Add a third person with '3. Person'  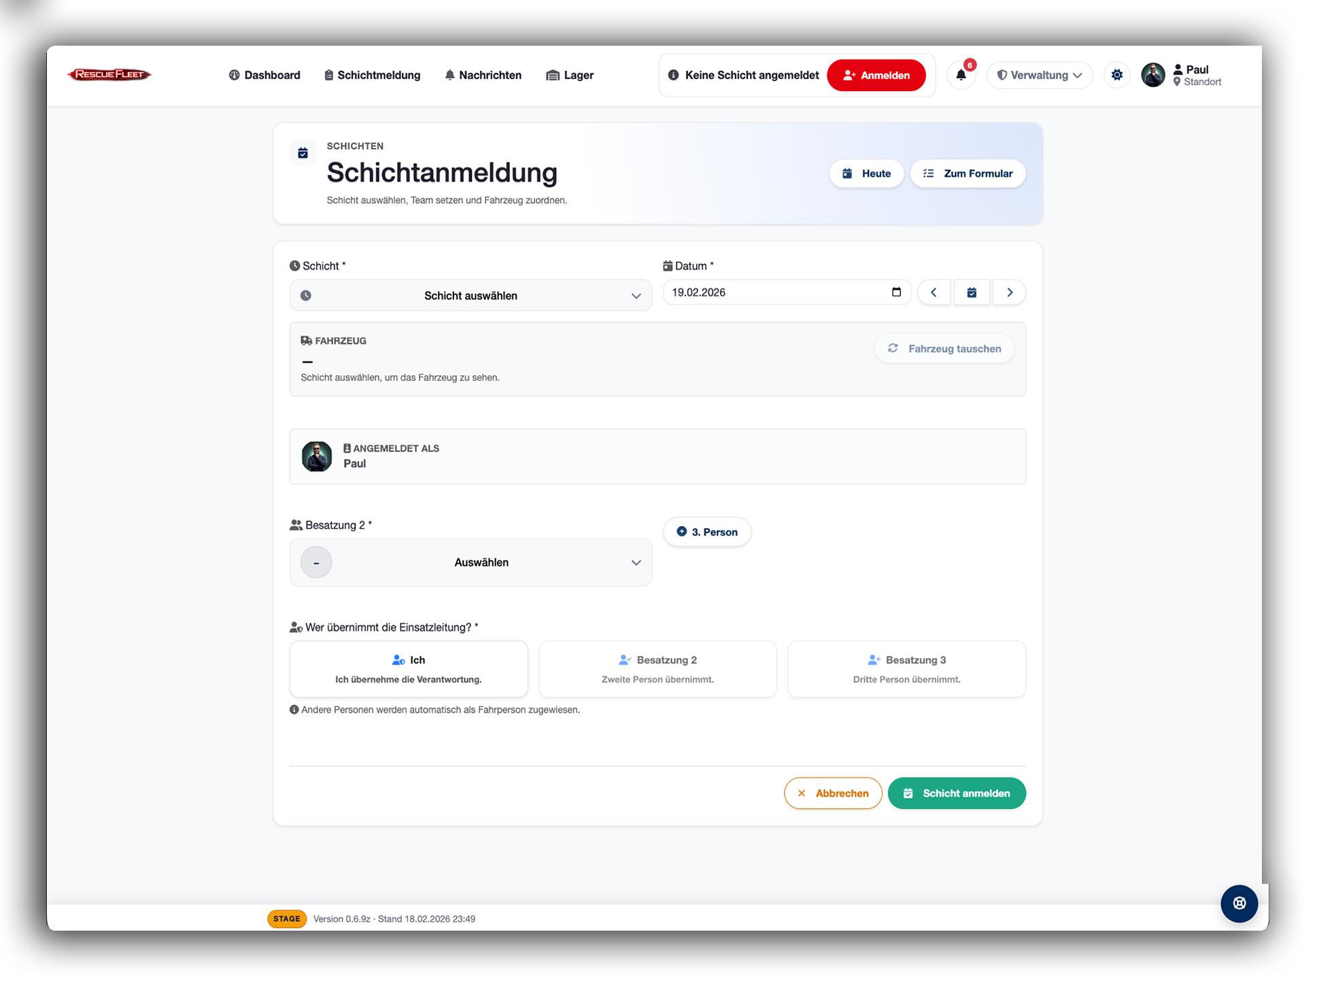point(707,532)
